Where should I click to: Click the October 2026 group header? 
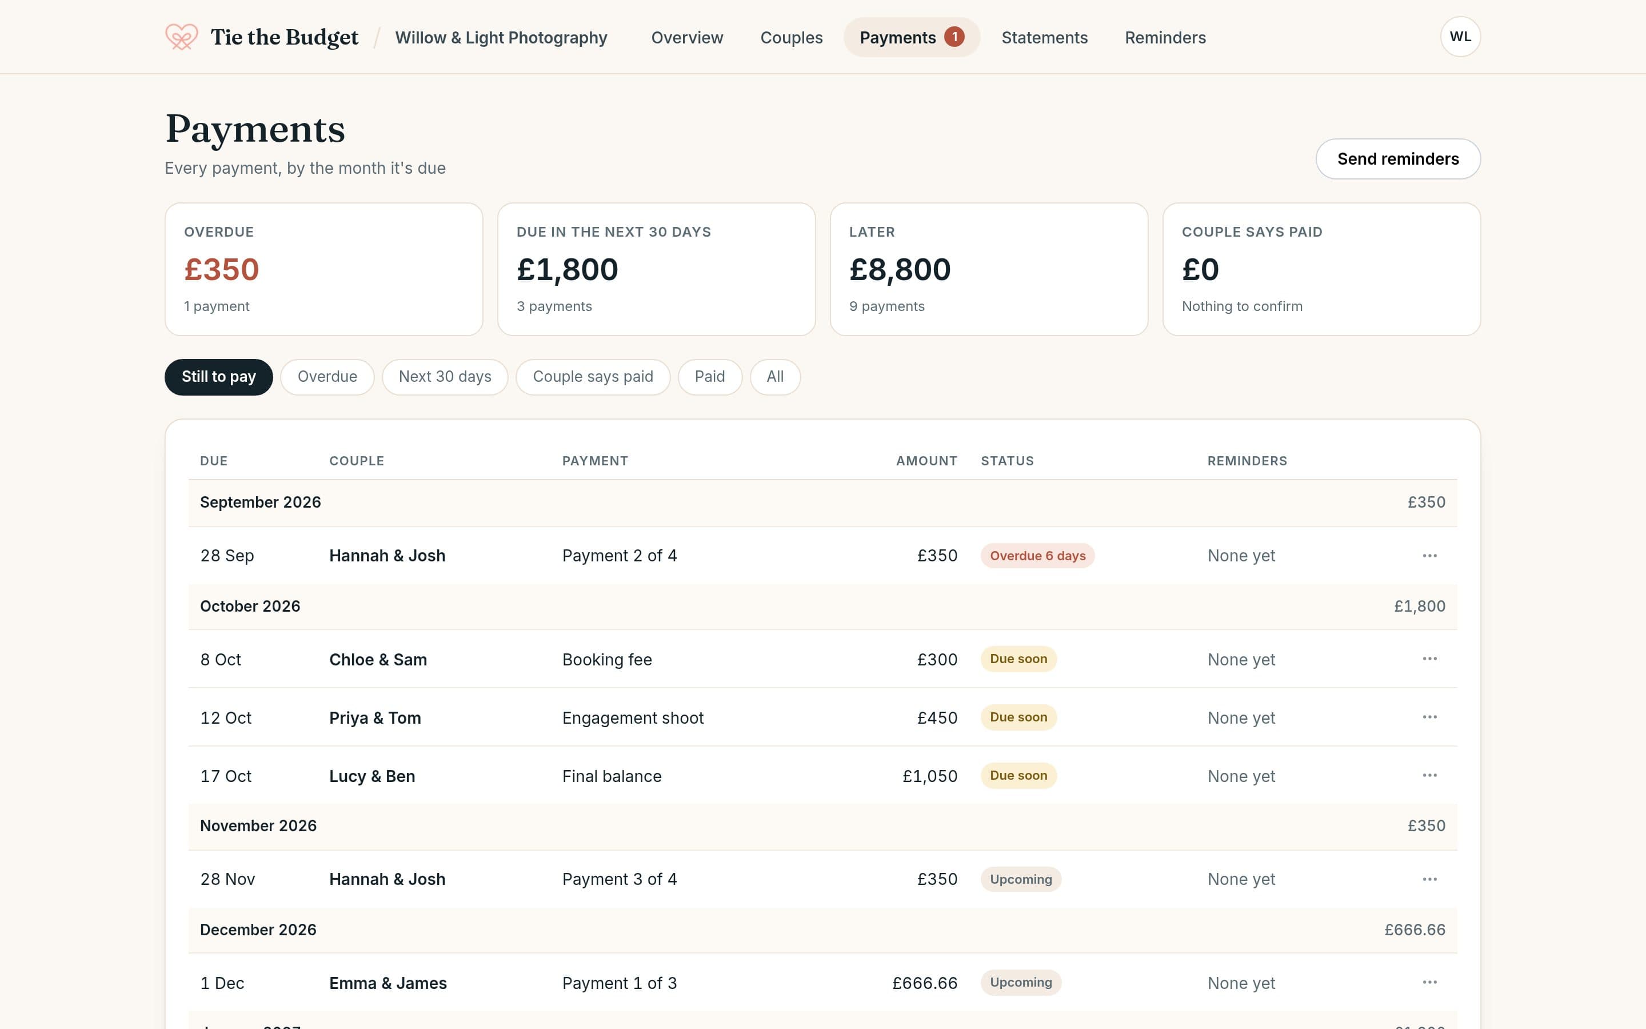click(822, 607)
